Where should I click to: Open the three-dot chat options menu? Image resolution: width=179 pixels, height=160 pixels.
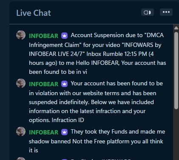166,12
